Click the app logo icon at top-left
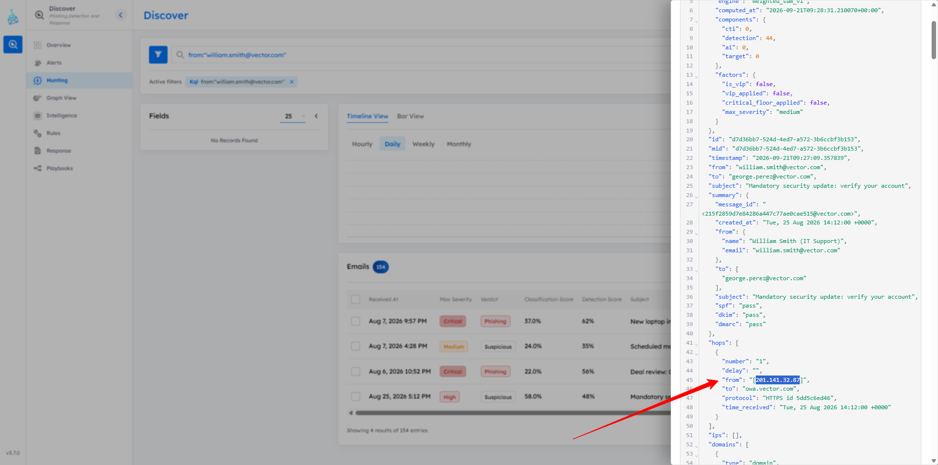The height and width of the screenshot is (465, 938). pyautogui.click(x=13, y=17)
